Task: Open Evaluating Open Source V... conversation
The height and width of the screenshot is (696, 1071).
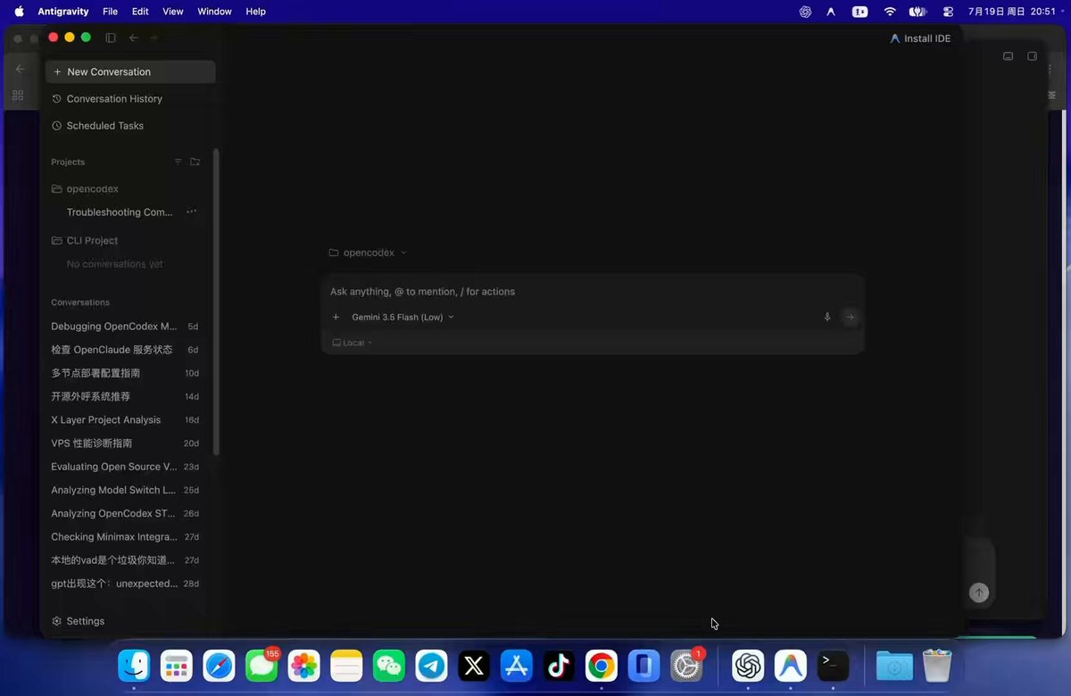Action: click(125, 467)
